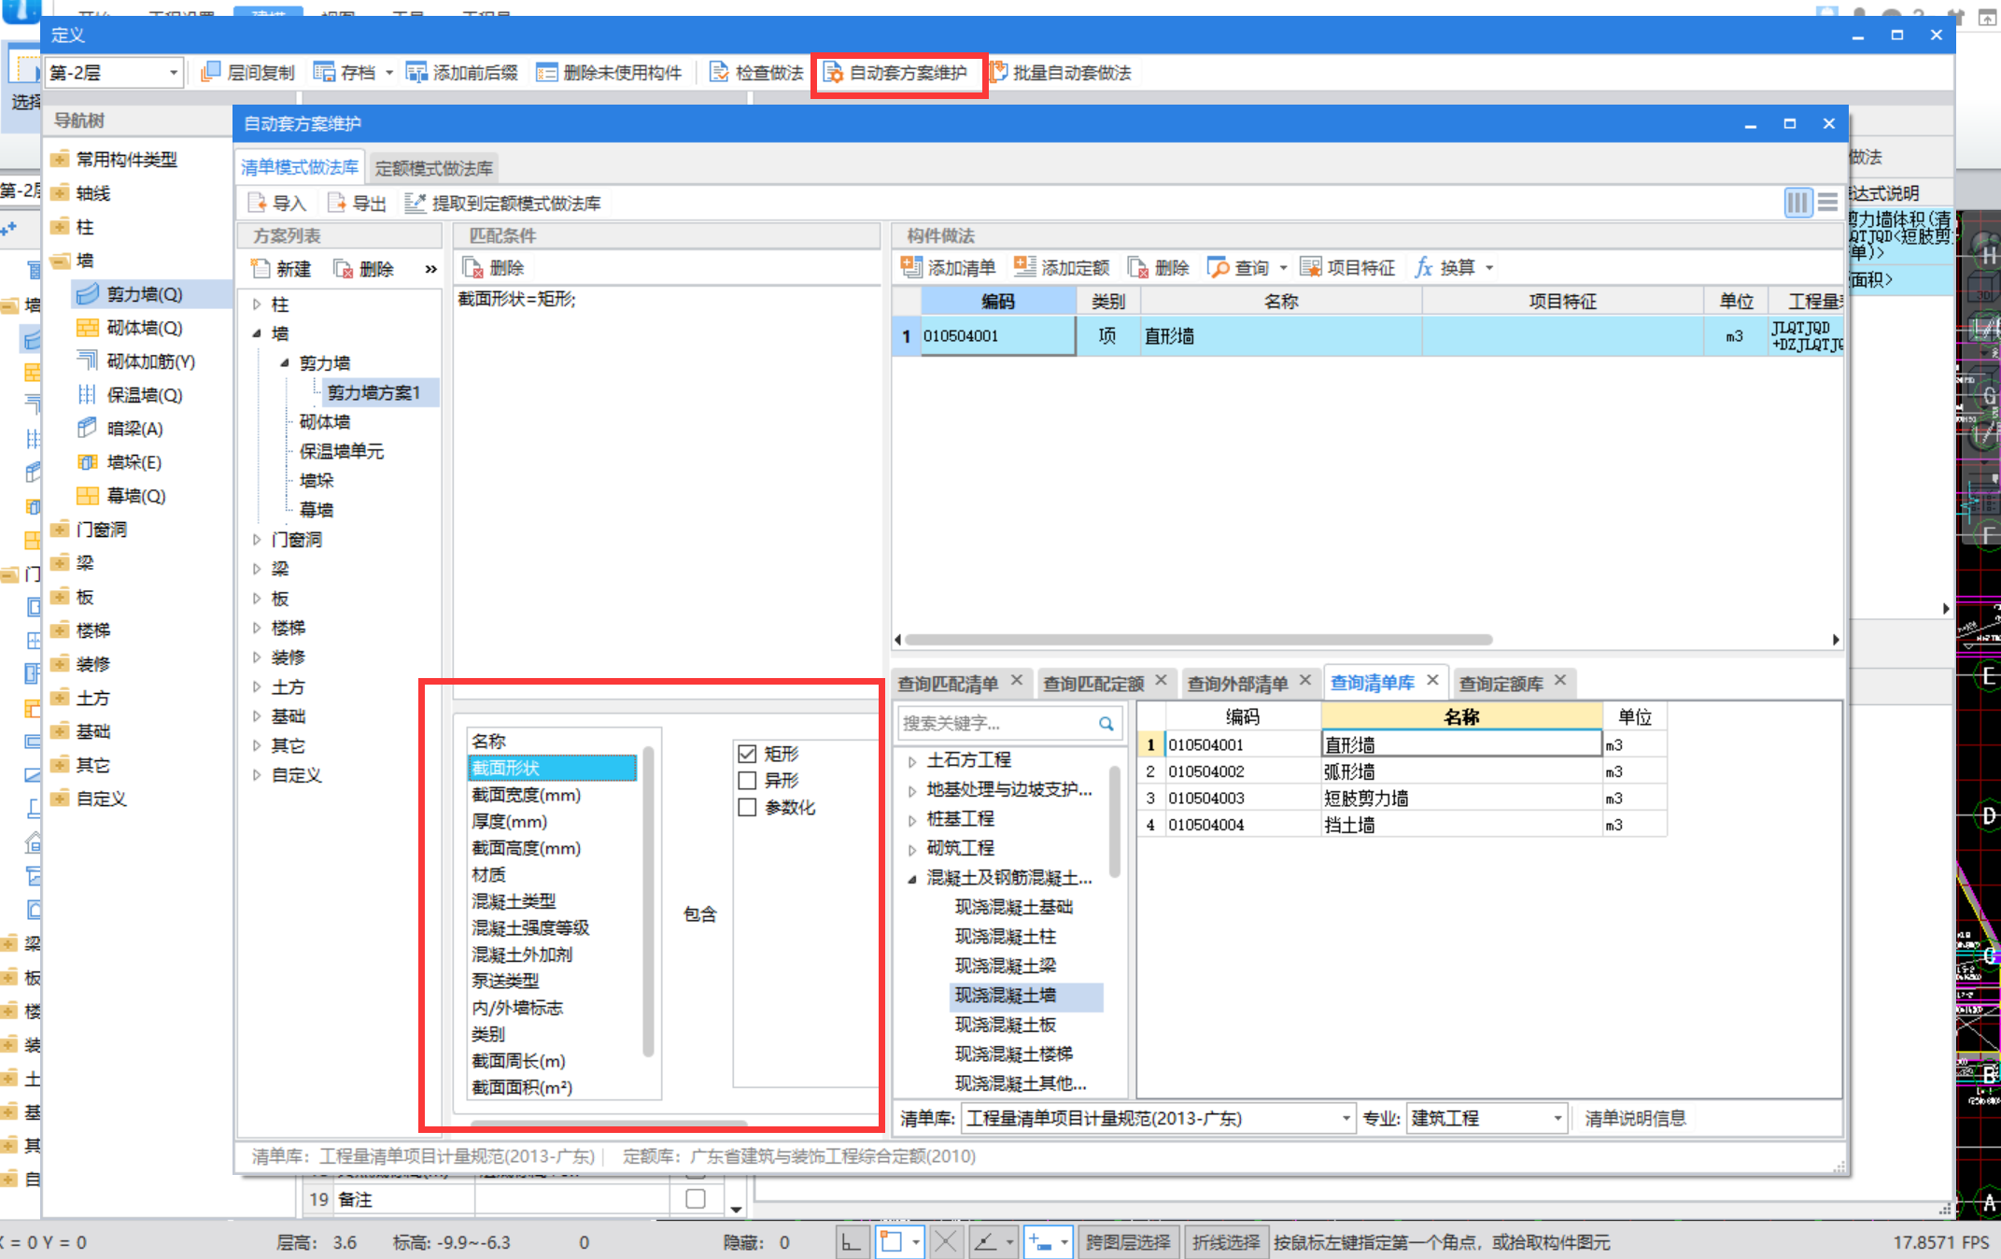Viewport: 2001px width, 1259px height.
Task: Expand the 门窗洞 node in 方案列表
Action: pos(257,539)
